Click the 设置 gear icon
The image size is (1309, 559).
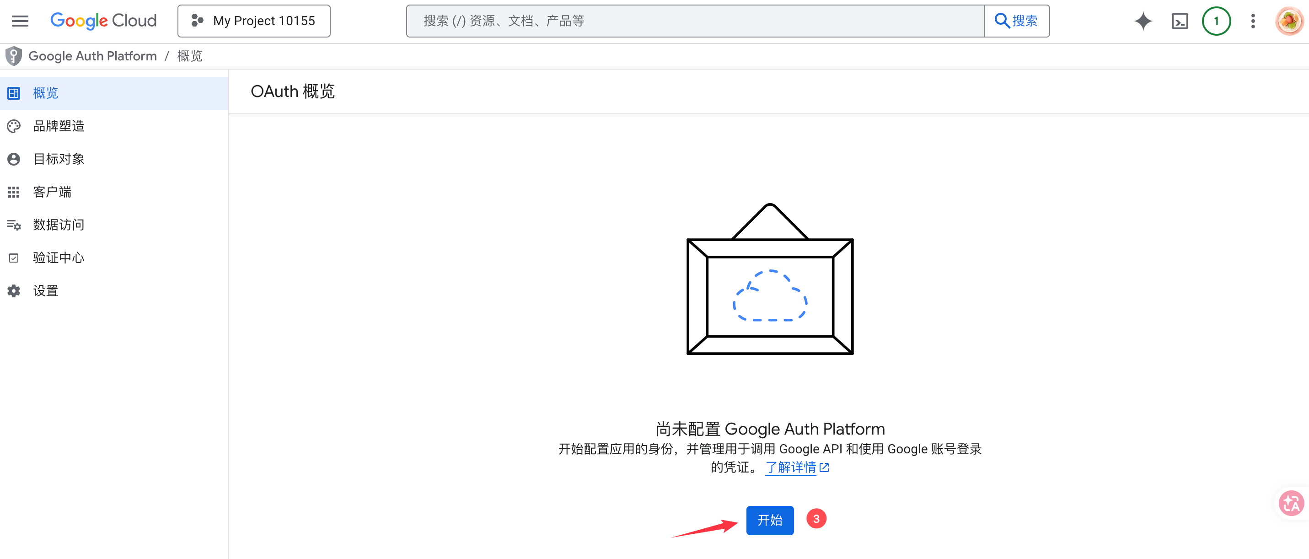(14, 290)
